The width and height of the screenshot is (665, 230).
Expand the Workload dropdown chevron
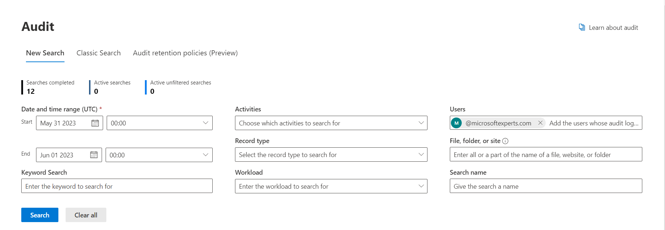point(421,186)
